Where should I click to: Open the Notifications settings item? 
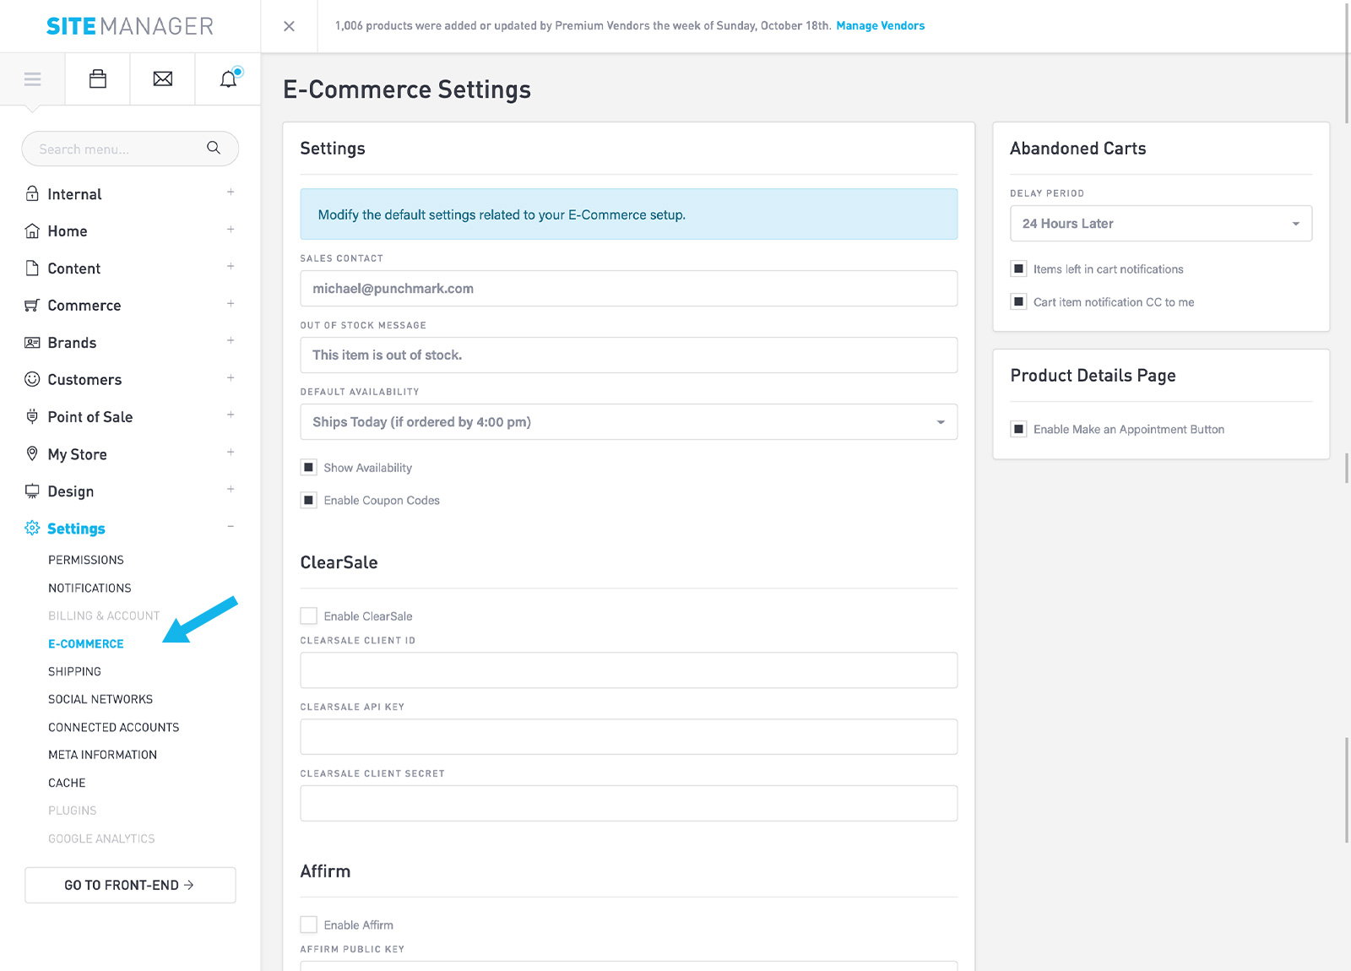point(90,588)
